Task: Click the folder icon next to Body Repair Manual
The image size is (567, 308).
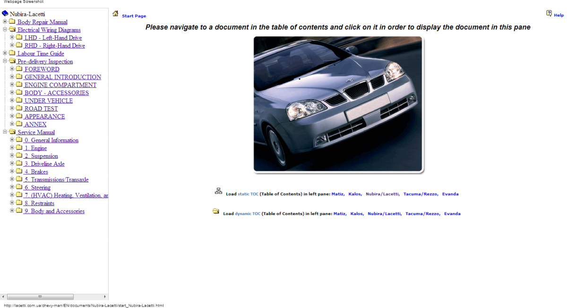Action: tap(12, 22)
